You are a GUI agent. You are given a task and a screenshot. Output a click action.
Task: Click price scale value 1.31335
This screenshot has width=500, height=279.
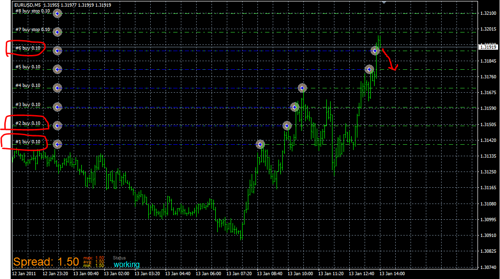[x=488, y=156]
